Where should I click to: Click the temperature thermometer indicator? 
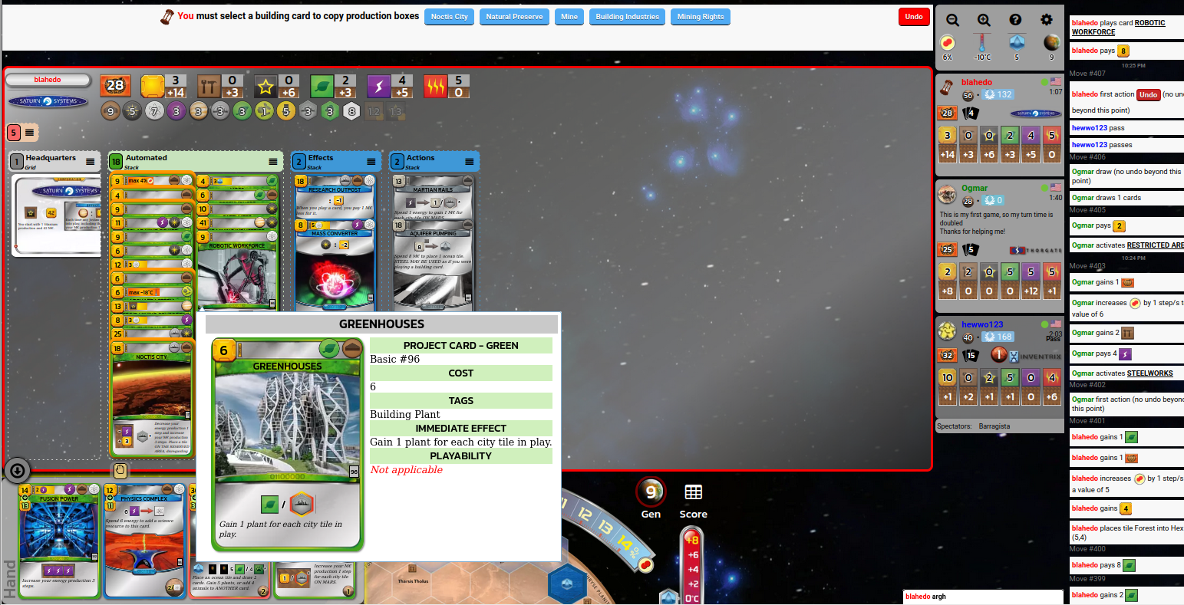pos(982,43)
